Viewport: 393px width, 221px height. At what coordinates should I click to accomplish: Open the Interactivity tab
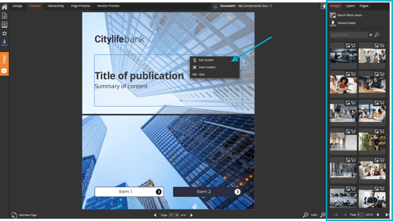56,6
